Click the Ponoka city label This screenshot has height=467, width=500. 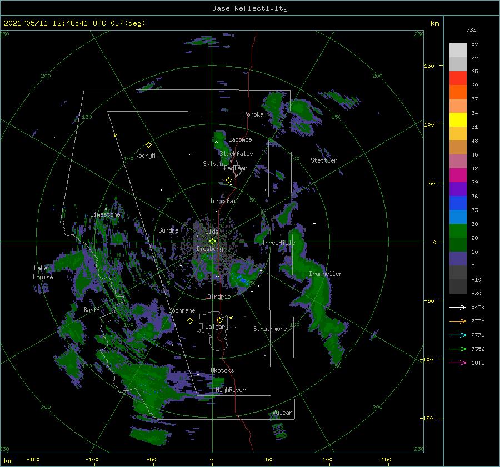(x=253, y=114)
